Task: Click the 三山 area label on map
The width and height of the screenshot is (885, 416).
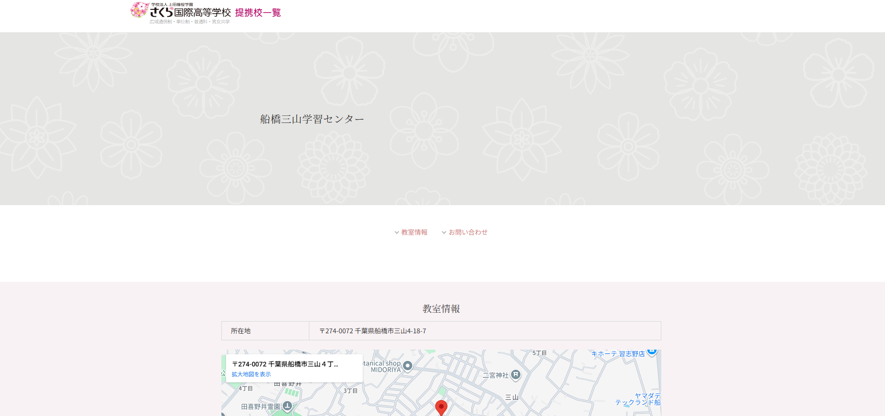Action: point(512,397)
